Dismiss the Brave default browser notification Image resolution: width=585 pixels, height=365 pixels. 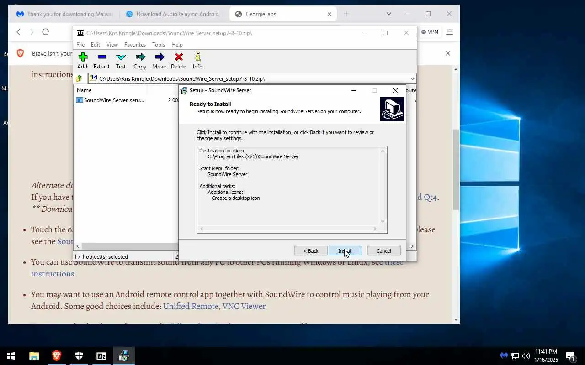[x=448, y=53]
